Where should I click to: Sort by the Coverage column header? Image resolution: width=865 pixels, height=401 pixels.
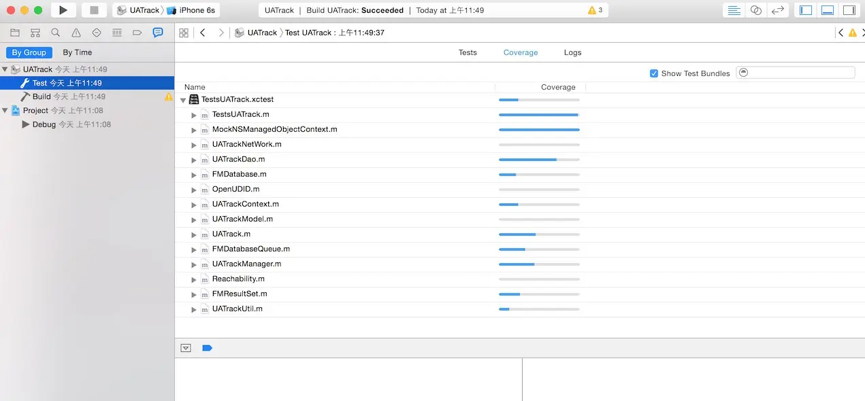tap(558, 87)
